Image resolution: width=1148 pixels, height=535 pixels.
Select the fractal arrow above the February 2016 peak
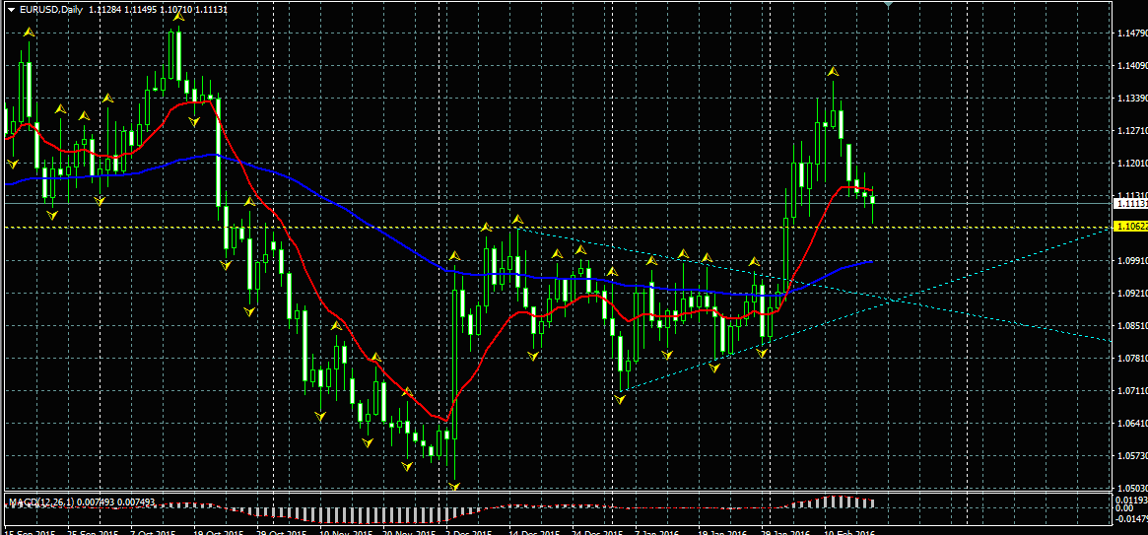point(833,71)
